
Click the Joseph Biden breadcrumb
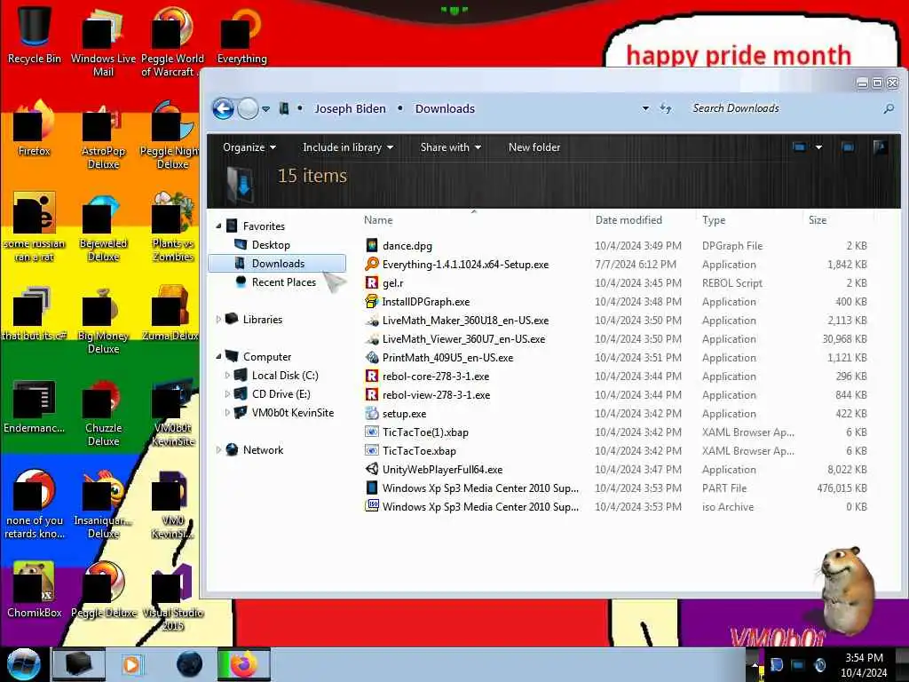(350, 108)
